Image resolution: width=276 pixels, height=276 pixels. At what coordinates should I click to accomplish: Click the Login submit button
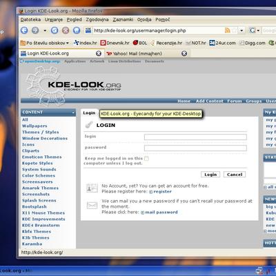click(210, 175)
